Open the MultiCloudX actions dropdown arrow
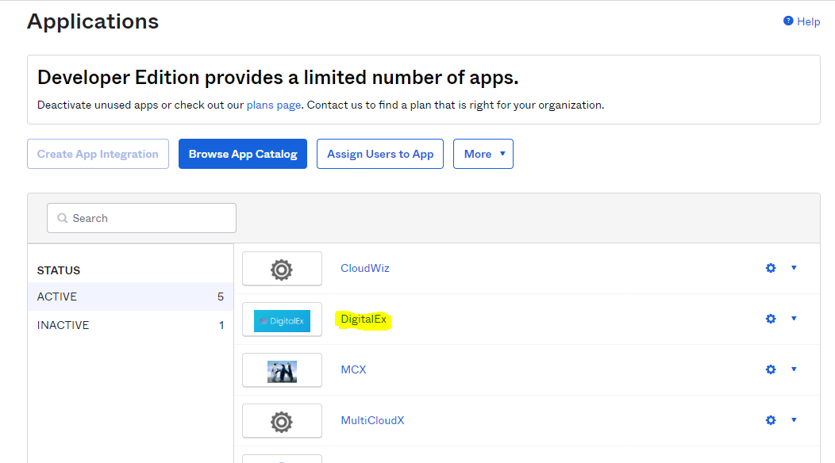 (794, 420)
